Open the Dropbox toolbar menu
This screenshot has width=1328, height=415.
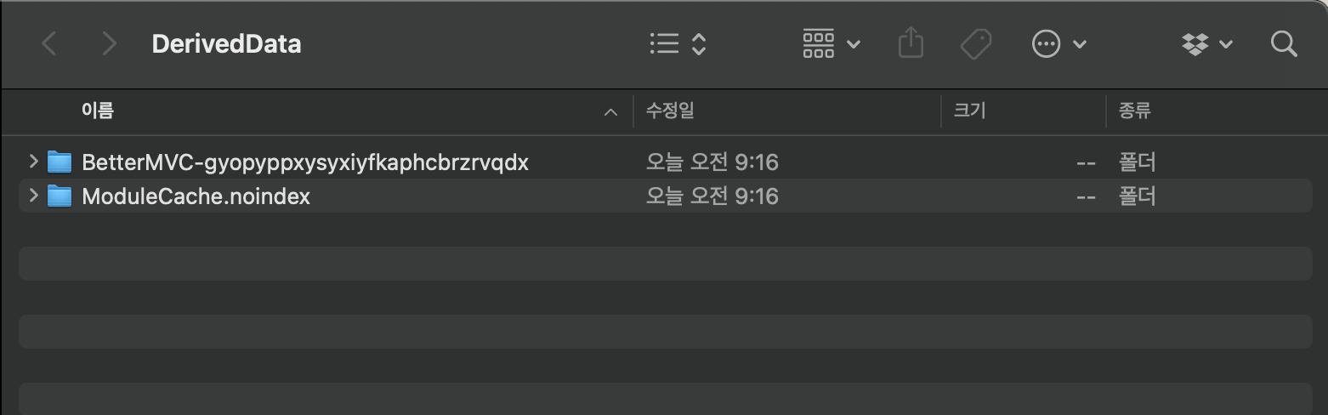tap(1206, 44)
